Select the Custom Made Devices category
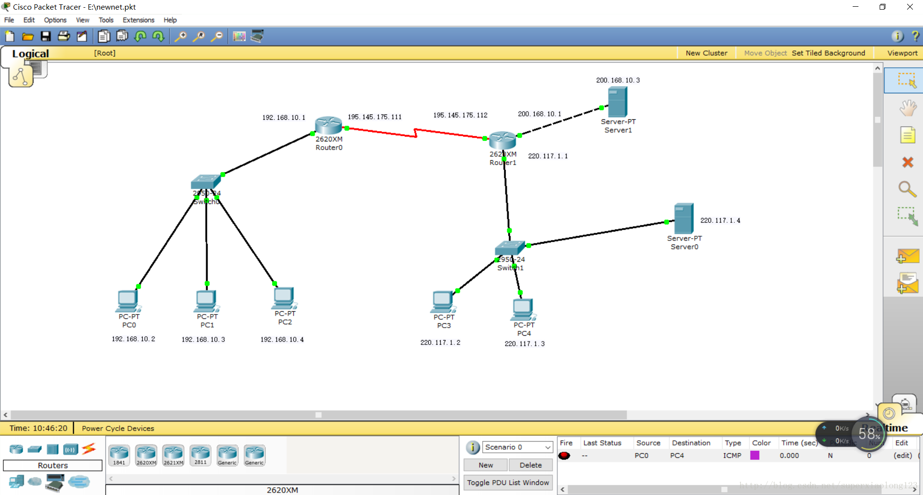Screen dimensions: 923x495 (x=55, y=482)
